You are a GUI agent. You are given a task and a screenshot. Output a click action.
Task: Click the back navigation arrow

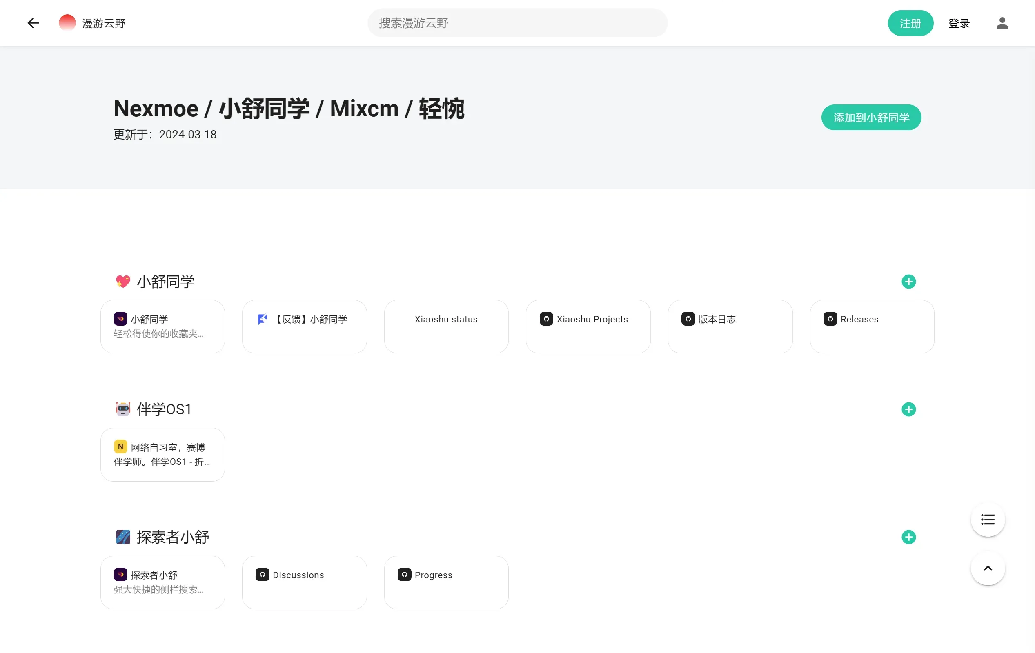34,22
